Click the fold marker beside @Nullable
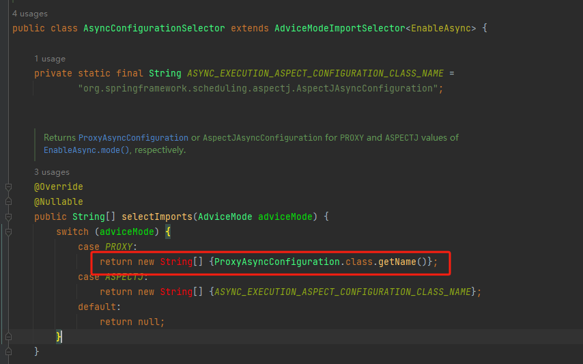 [x=8, y=201]
